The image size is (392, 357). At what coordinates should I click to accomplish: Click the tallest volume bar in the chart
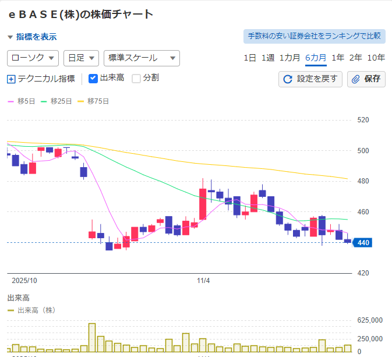[x=92, y=337]
